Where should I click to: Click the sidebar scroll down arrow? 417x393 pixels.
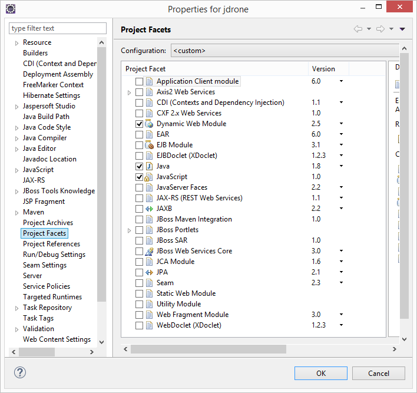pyautogui.click(x=101, y=342)
